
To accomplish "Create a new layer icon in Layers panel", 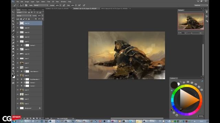I will [x=37, y=119].
